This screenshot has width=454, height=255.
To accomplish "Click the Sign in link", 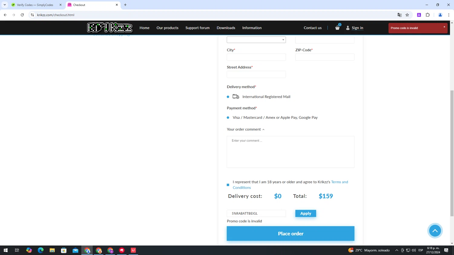I will 357,28.
